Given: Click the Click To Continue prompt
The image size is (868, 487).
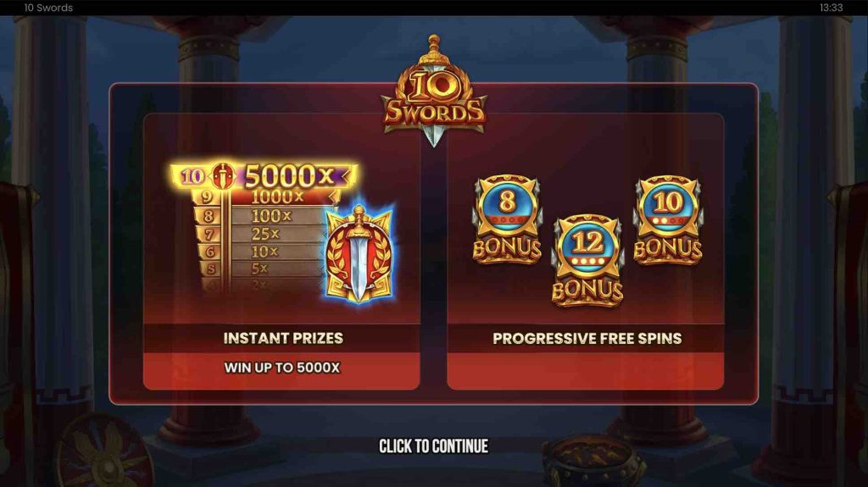Looking at the screenshot, I should point(433,446).
